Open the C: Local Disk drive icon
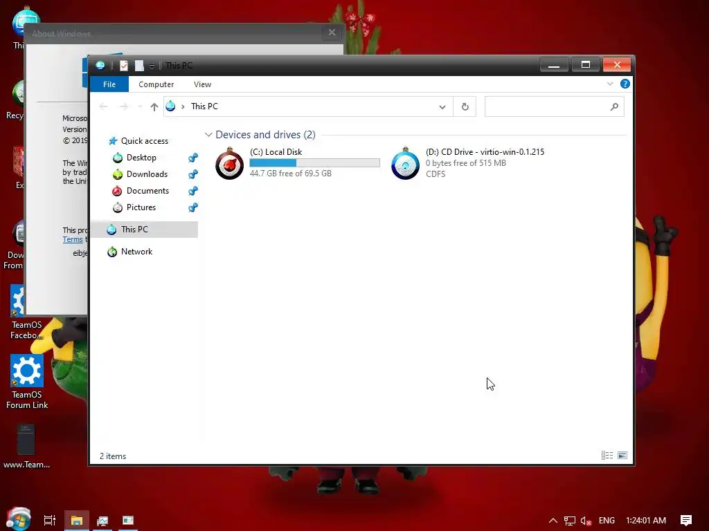The image size is (709, 531). click(x=229, y=163)
